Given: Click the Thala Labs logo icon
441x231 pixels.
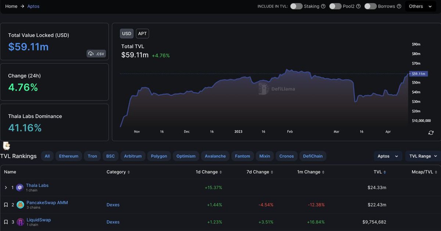Looking at the screenshot, I should click(x=19, y=188).
